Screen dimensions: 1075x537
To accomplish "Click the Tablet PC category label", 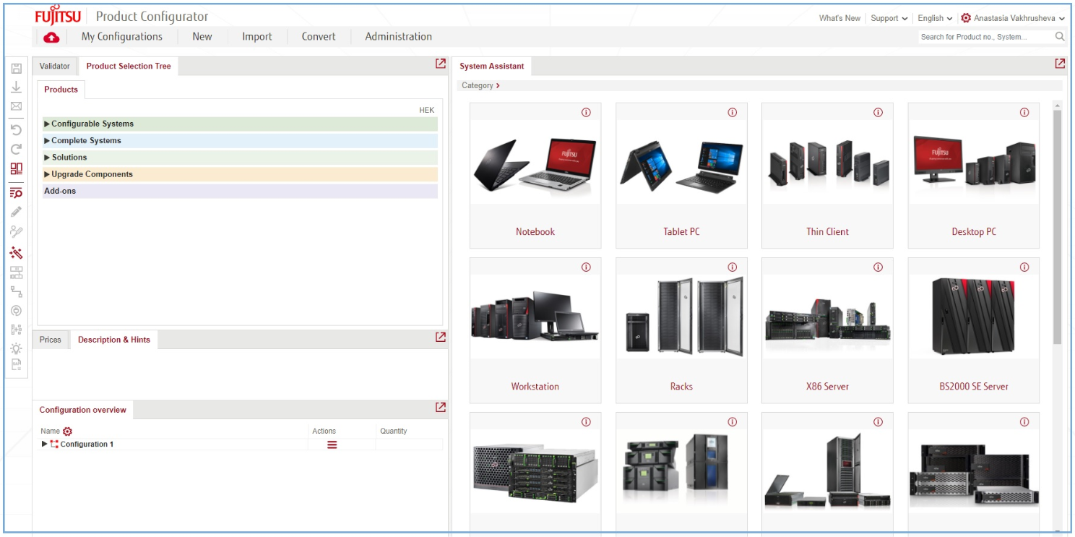I will click(x=681, y=232).
